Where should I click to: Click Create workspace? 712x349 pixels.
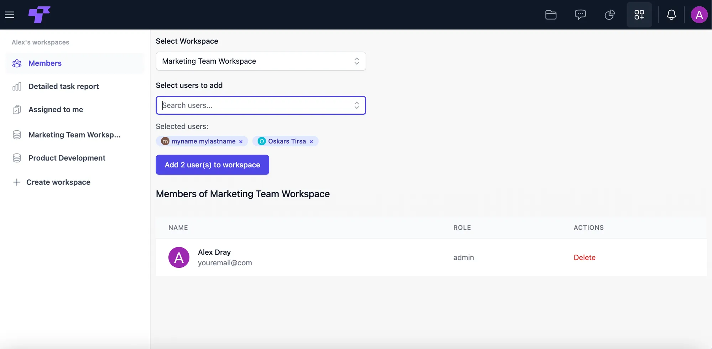[x=52, y=182]
